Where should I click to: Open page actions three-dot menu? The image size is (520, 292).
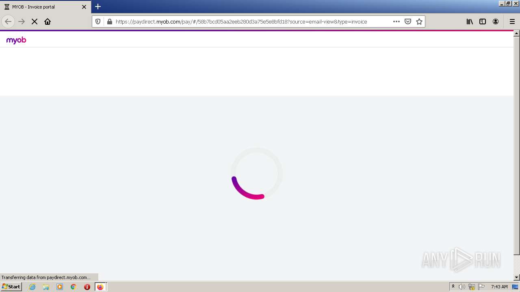396,21
